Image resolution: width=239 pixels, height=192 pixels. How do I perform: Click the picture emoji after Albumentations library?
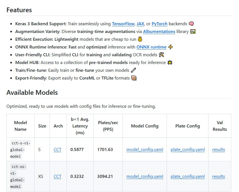(x=193, y=32)
